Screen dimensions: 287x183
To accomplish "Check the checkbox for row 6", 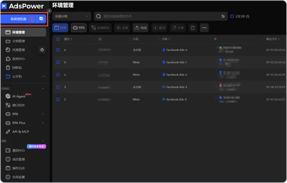I will tap(58, 50).
